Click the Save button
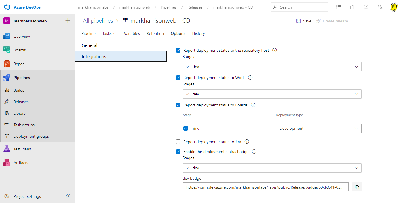Viewport: 403px width, 203px height. (x=304, y=21)
